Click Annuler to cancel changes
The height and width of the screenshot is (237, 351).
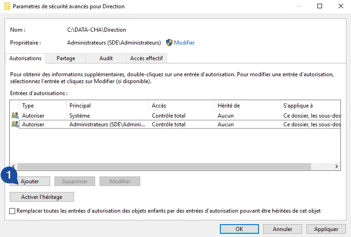click(282, 229)
